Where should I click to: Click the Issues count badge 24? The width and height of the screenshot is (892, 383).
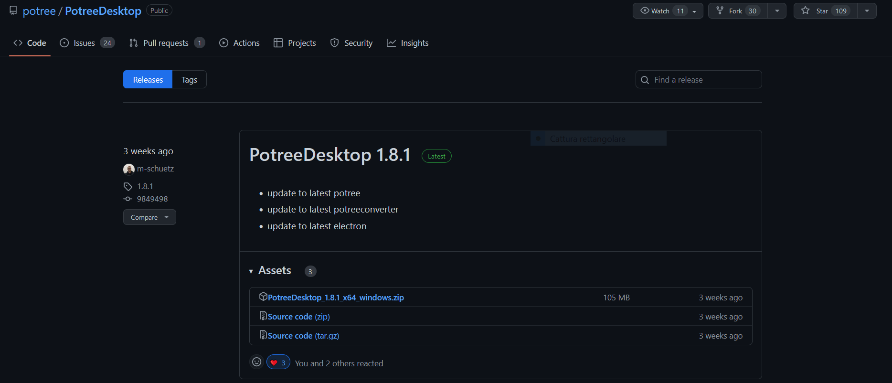(x=107, y=43)
